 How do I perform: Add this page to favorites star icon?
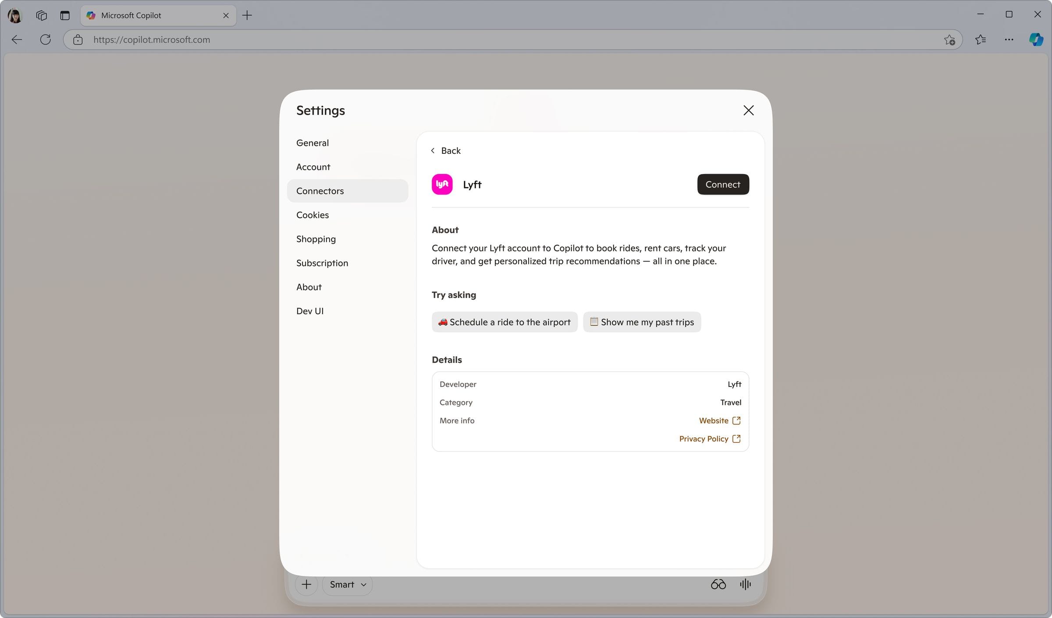pos(949,39)
